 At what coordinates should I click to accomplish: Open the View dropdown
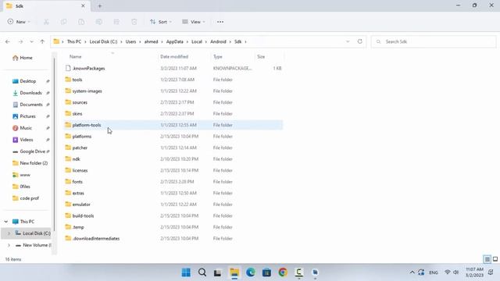[194, 22]
